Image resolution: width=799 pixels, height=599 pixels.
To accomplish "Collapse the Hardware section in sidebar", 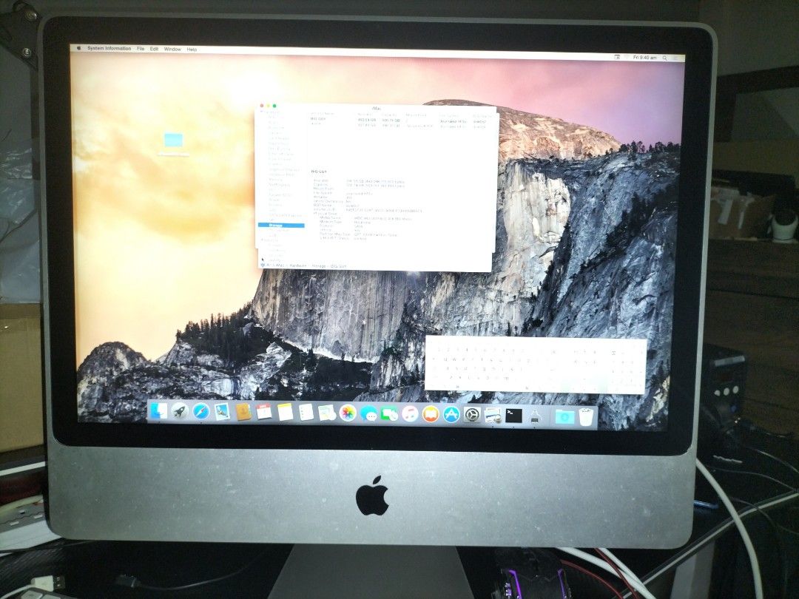I will pyautogui.click(x=262, y=112).
